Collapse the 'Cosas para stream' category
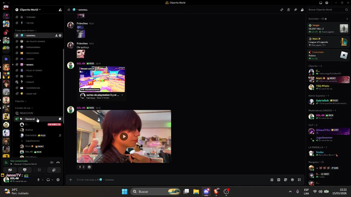The height and width of the screenshot is (197, 351). [26, 30]
